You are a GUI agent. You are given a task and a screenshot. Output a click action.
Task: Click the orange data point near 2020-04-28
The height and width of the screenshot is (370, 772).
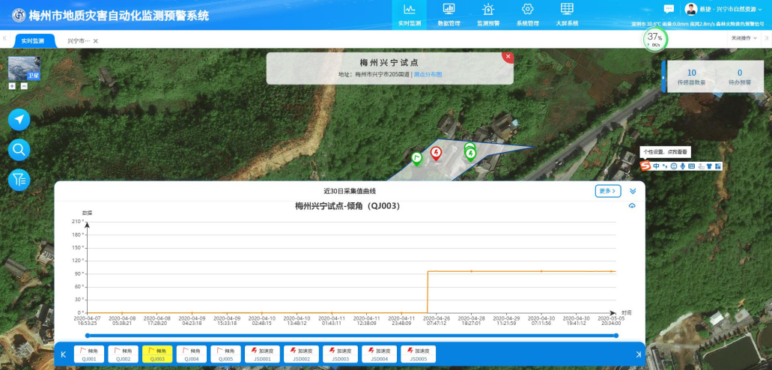[471, 271]
